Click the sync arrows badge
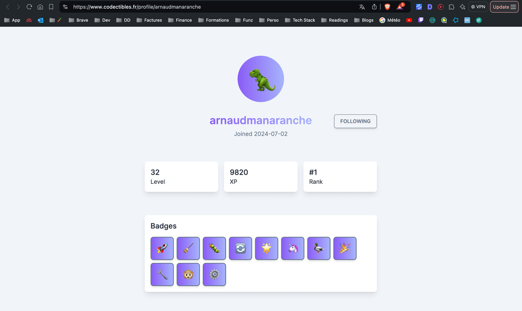This screenshot has height=311, width=522. pos(240,248)
